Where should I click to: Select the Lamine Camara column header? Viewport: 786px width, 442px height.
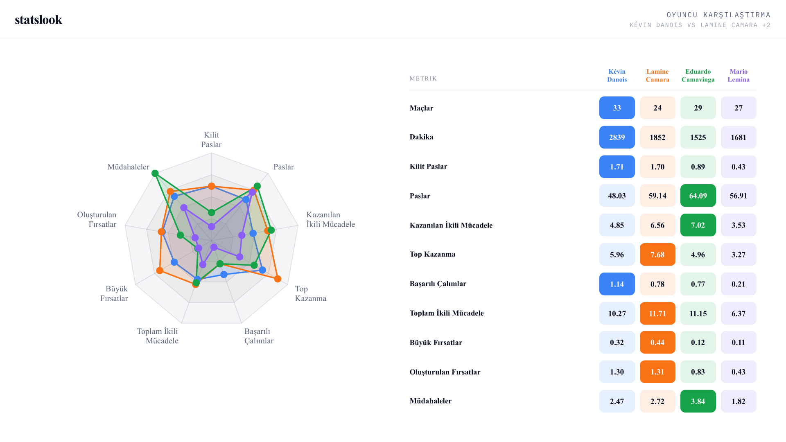(x=657, y=76)
